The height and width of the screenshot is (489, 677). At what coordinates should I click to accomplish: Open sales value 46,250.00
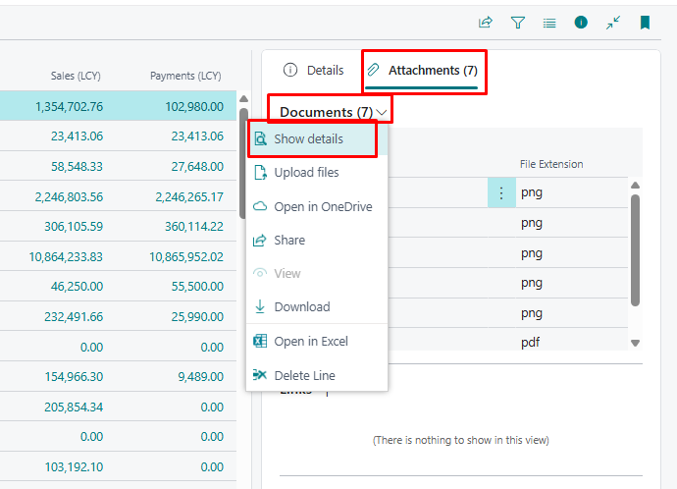click(77, 287)
